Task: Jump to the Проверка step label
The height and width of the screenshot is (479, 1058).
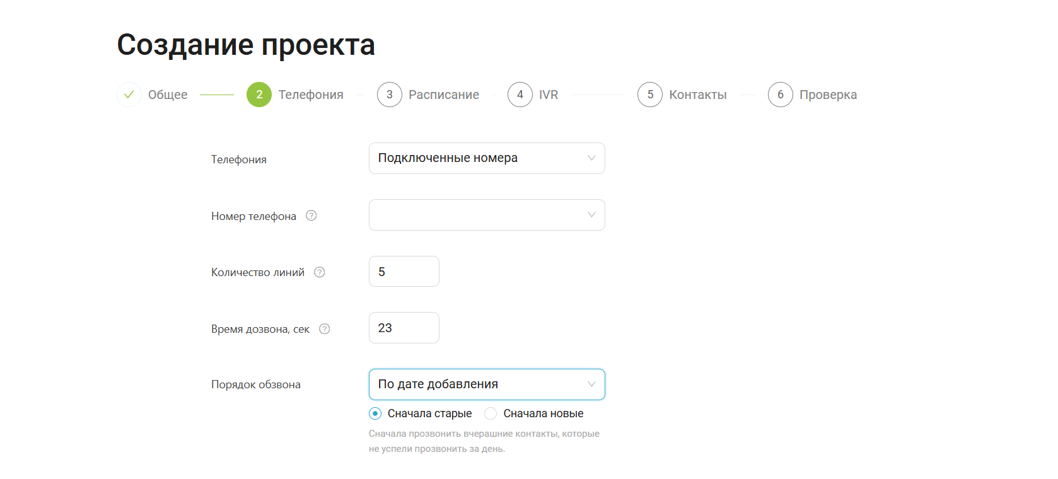Action: [x=828, y=95]
